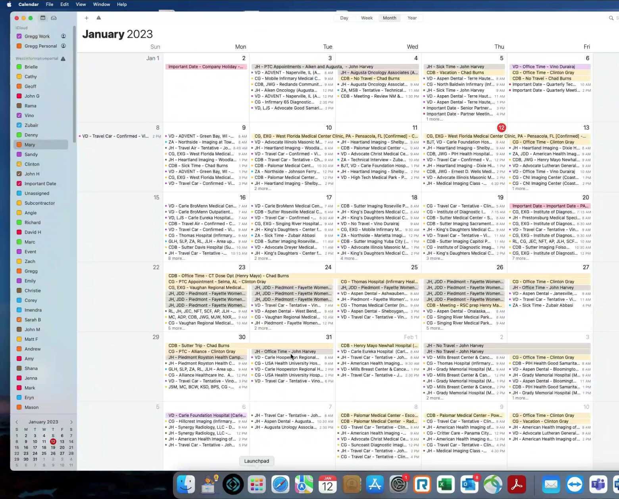Show the 8 more events on January 16

pyautogui.click(x=176, y=258)
